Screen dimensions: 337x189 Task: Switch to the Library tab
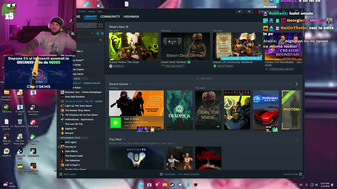90,17
